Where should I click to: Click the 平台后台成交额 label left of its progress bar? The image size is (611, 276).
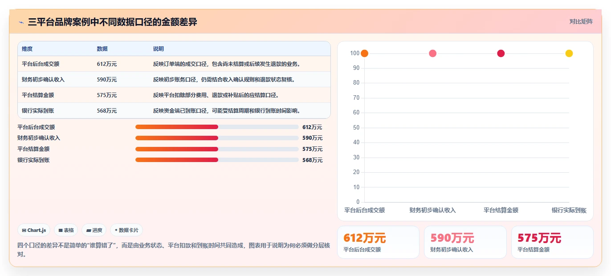(x=36, y=127)
